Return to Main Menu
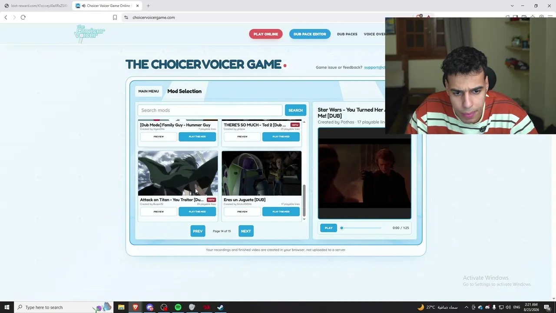556x313 pixels. [x=149, y=91]
